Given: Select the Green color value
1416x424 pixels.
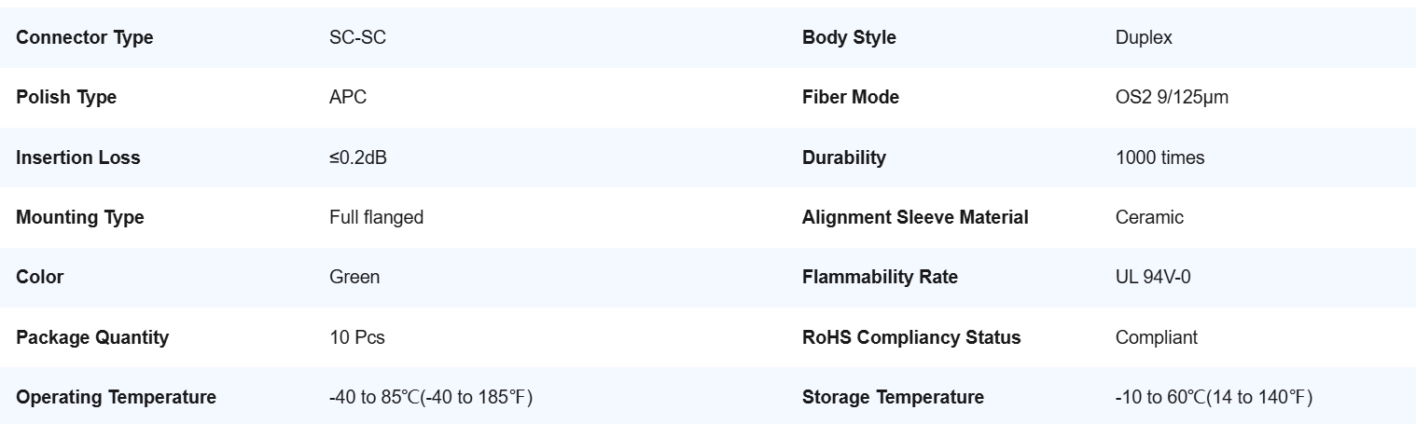Looking at the screenshot, I should pos(354,277).
